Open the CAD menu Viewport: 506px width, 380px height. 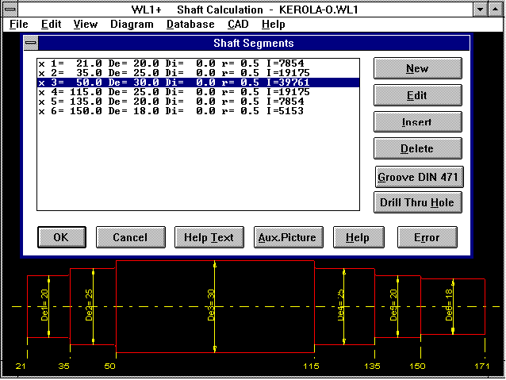(239, 25)
